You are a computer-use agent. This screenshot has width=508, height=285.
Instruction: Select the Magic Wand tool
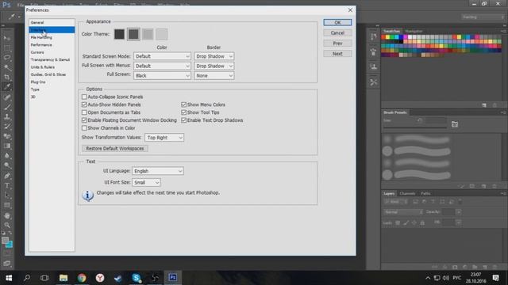click(x=7, y=67)
